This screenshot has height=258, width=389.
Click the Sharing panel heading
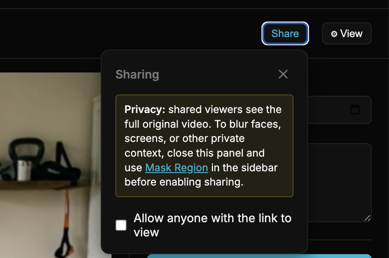click(x=137, y=74)
